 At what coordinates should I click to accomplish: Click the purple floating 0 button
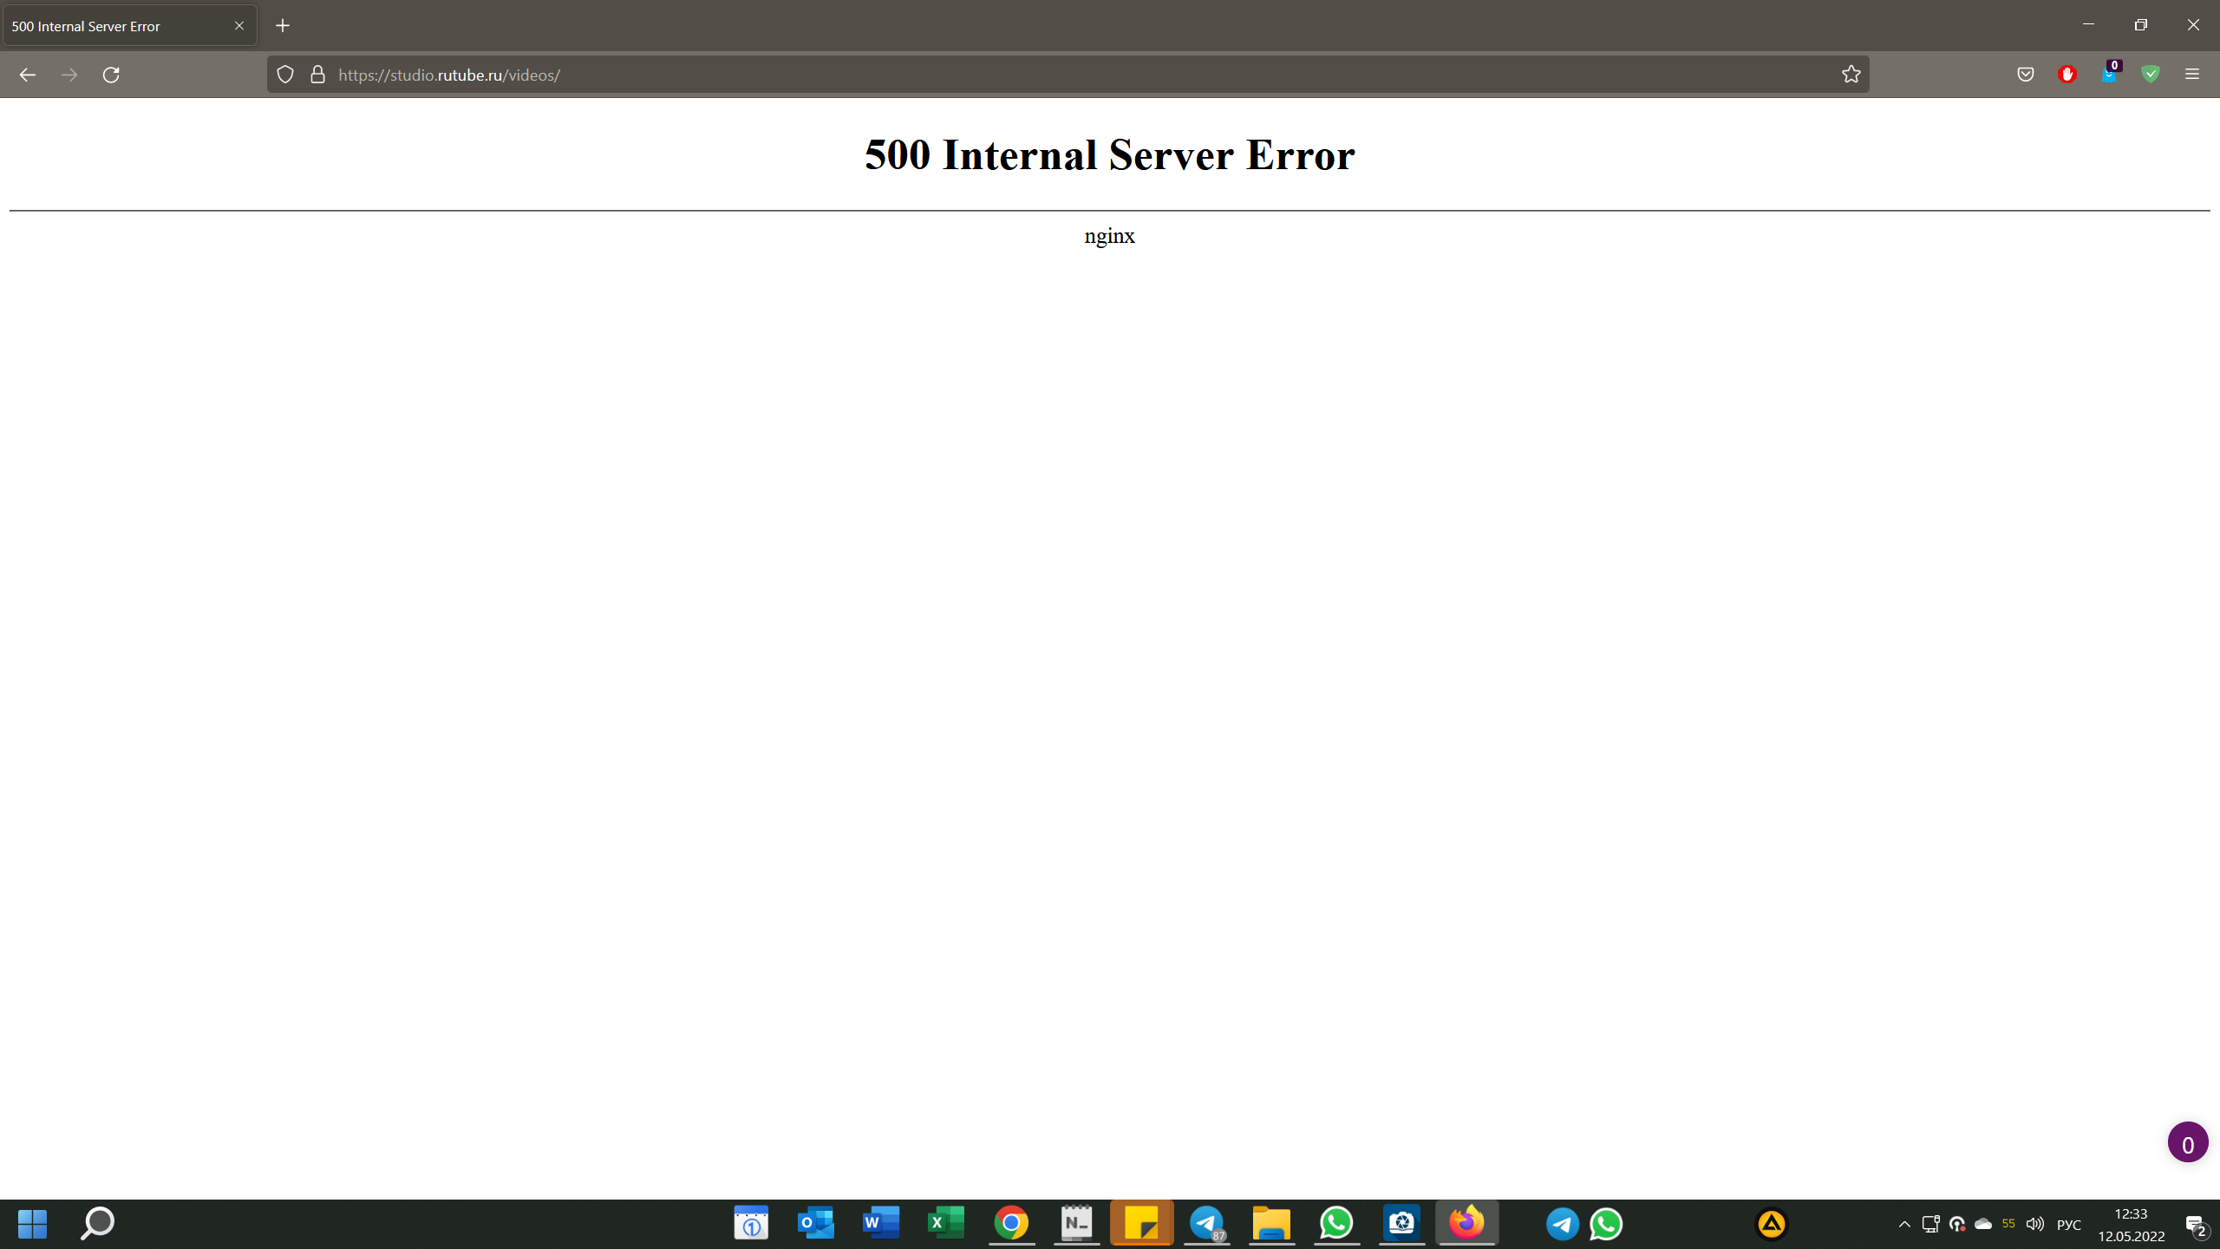[2187, 1143]
